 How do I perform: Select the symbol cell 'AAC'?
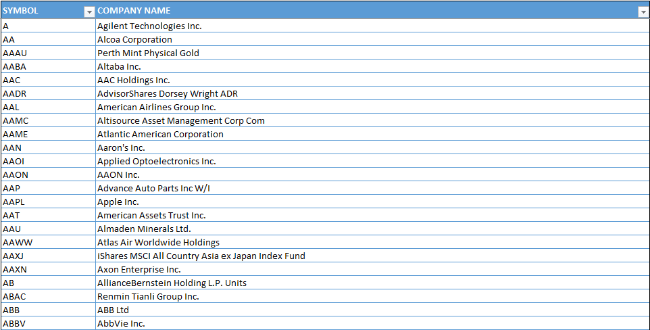(x=48, y=80)
